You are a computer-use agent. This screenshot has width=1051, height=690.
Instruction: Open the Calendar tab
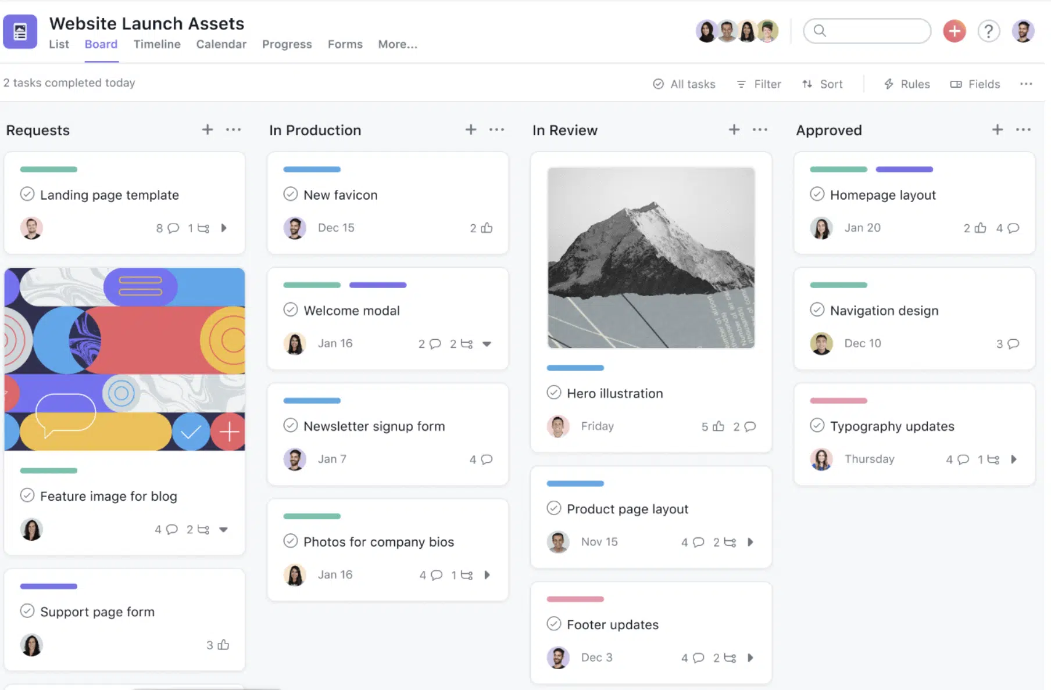point(221,44)
